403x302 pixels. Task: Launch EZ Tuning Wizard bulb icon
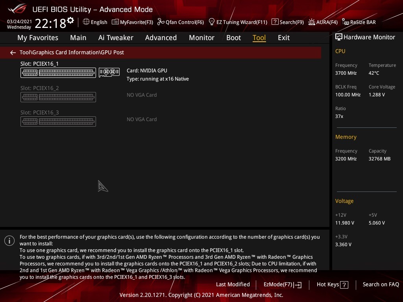(x=211, y=22)
